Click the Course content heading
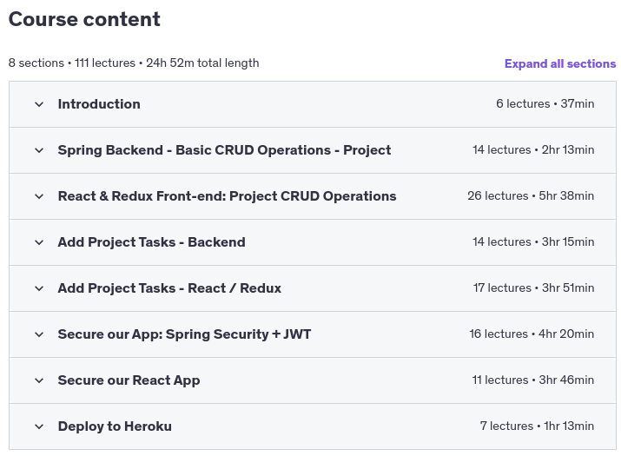 coord(84,19)
